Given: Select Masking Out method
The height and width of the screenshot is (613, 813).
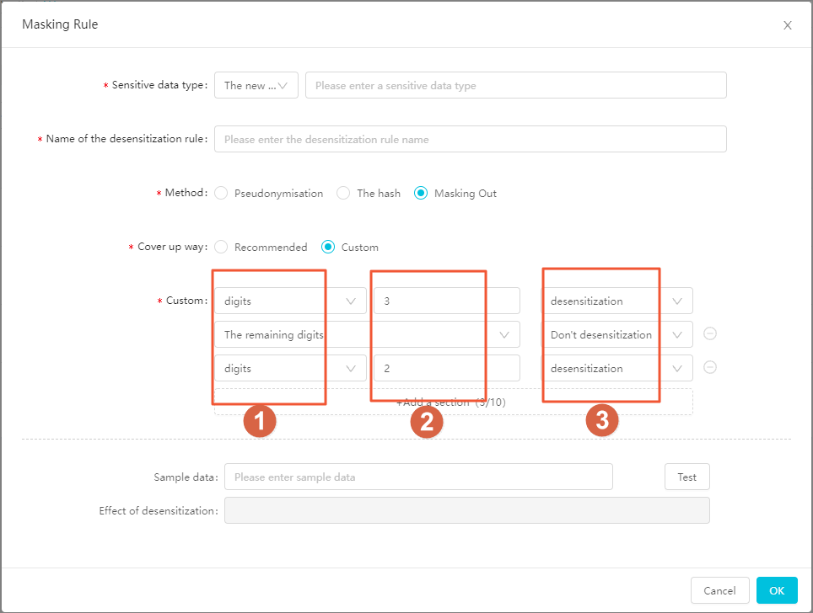Looking at the screenshot, I should pos(421,194).
